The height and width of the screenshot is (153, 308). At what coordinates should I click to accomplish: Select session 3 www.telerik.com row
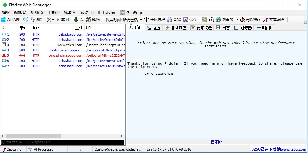pyautogui.click(x=62, y=45)
